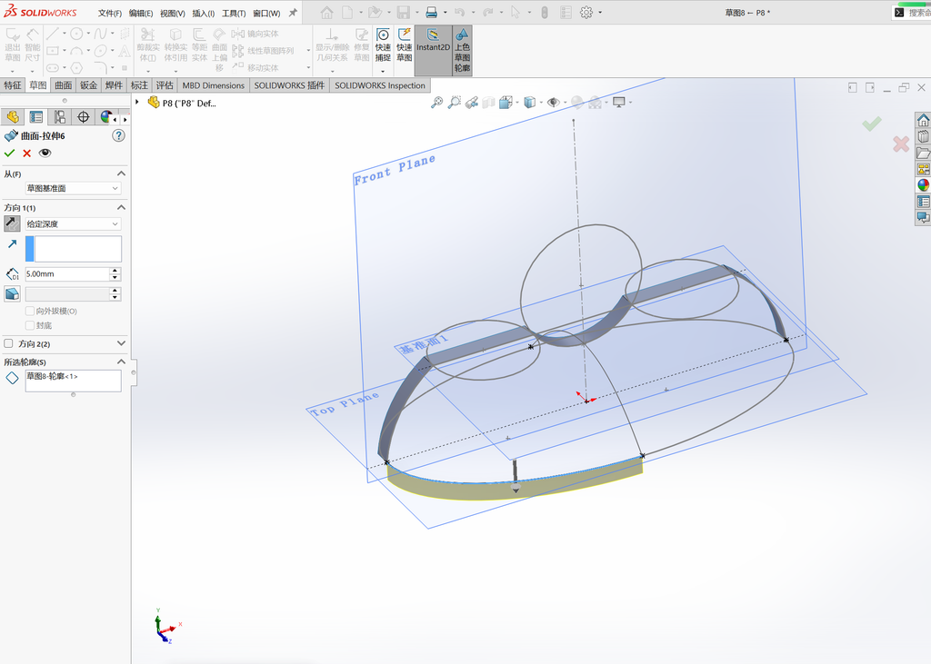Click the reverse direction button beside 给定深度

tap(12, 223)
